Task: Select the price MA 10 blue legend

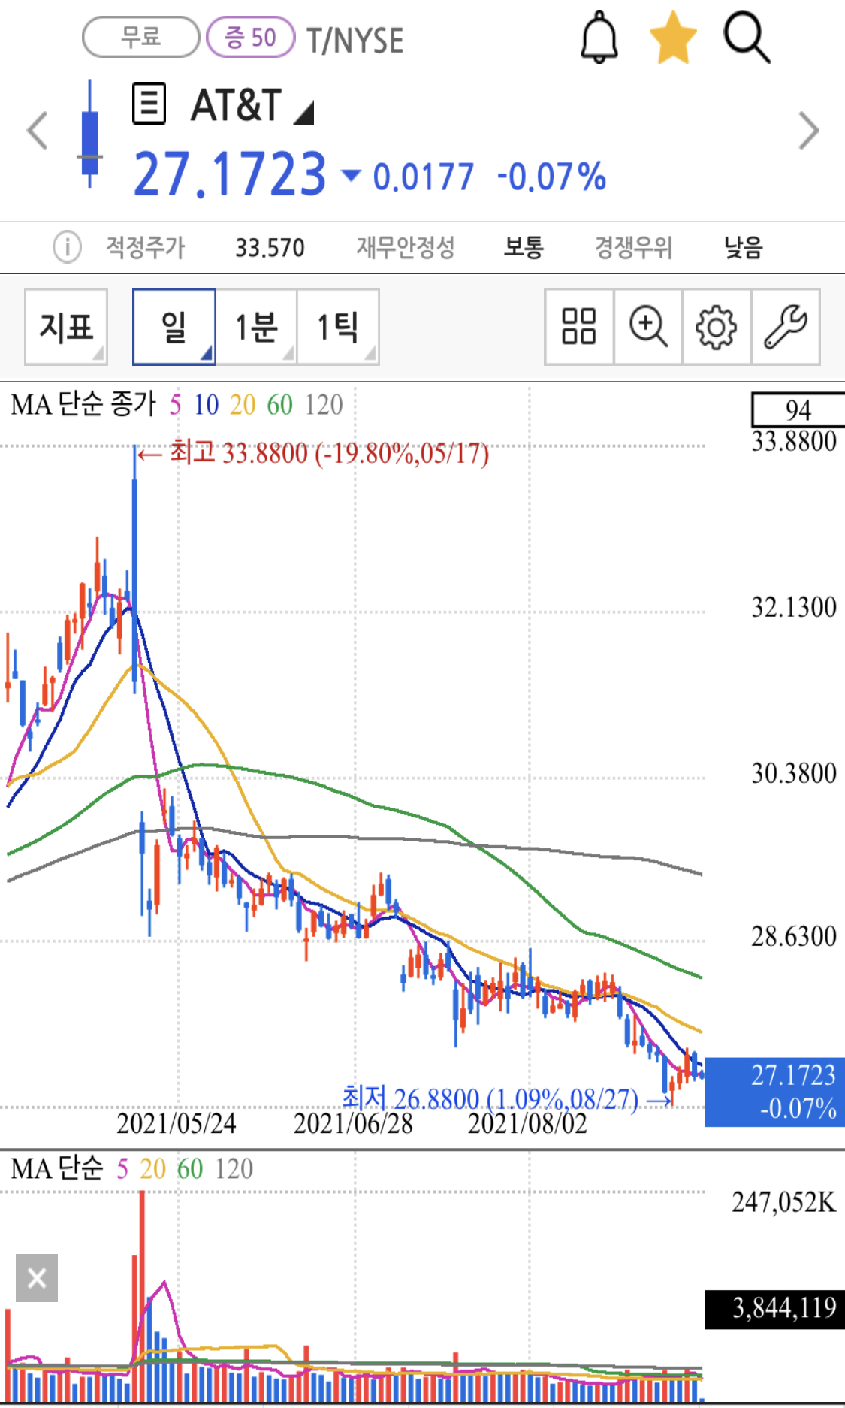Action: tap(206, 405)
